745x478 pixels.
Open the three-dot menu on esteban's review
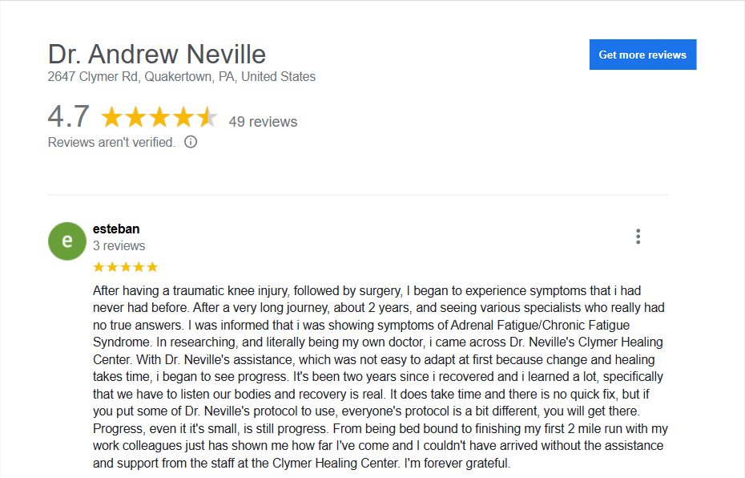638,237
